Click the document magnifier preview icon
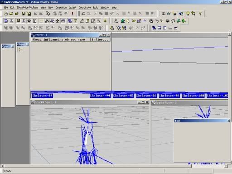 48,14
